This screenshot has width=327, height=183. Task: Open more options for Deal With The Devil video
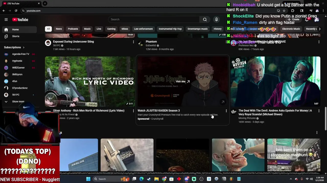tap(319, 111)
